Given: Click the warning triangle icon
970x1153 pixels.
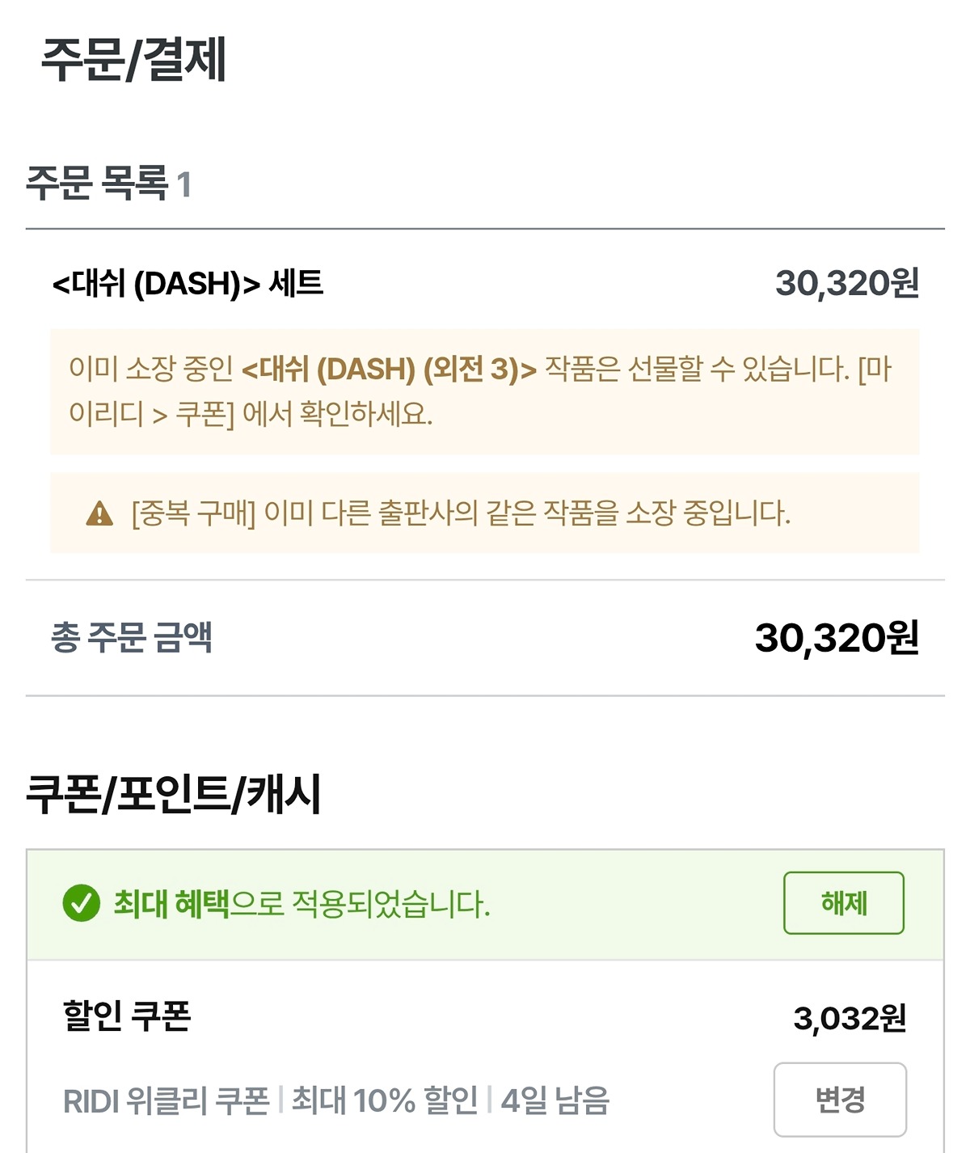Looking at the screenshot, I should [x=99, y=513].
